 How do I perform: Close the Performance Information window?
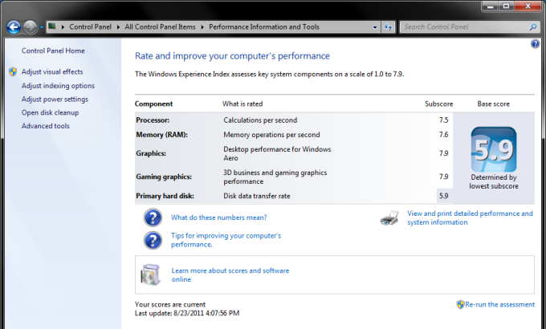[x=528, y=6]
